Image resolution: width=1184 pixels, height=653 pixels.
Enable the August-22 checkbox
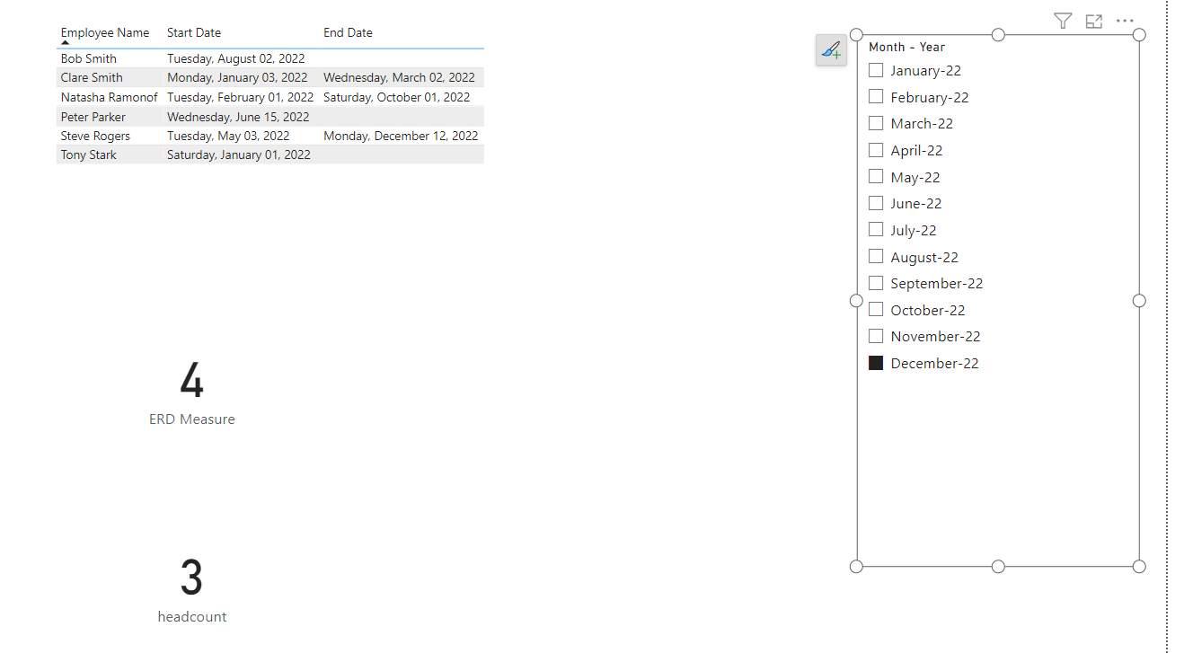pyautogui.click(x=876, y=257)
